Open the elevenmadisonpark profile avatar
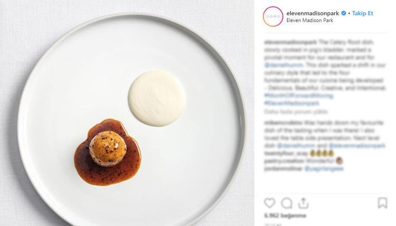Viewport: 396px width, 226px height. (x=273, y=16)
